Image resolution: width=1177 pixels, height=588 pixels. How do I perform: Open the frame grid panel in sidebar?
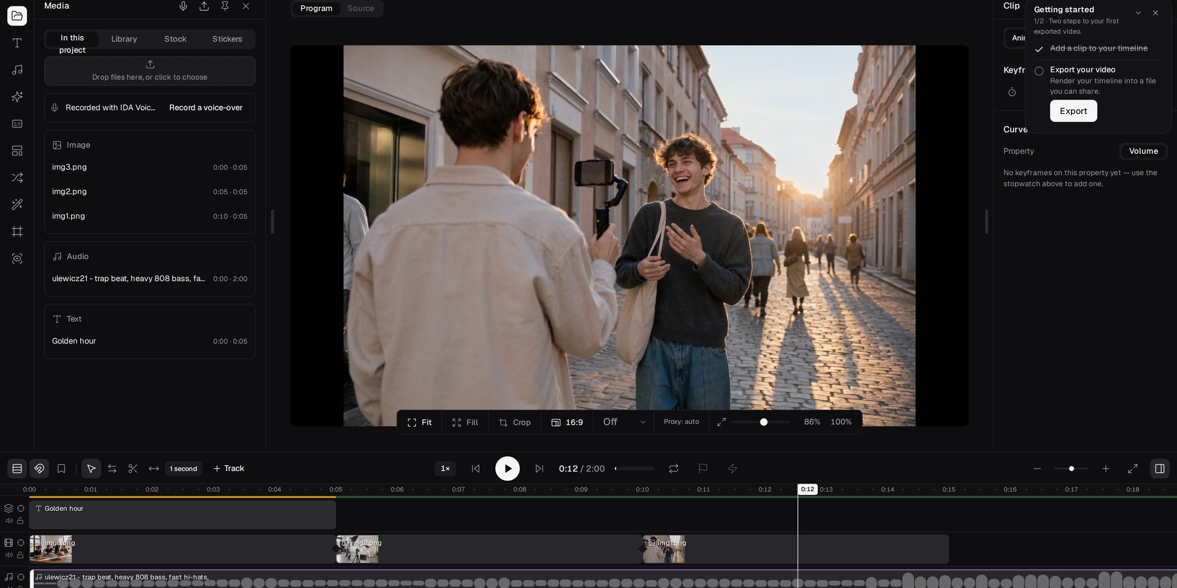(17, 232)
